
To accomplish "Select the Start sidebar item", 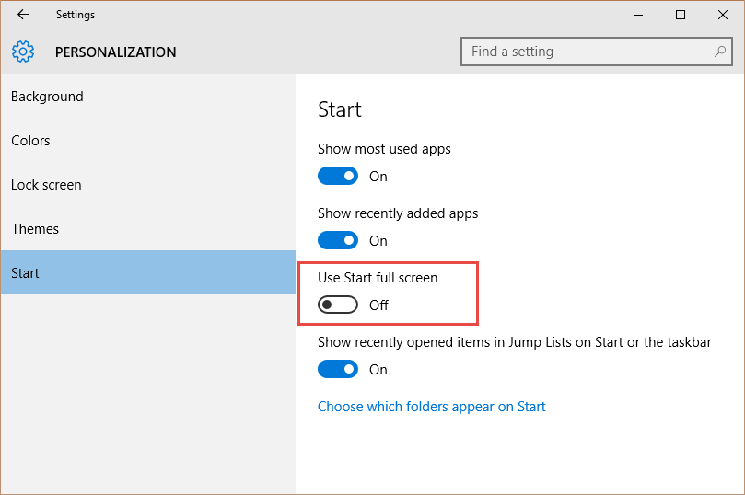I will [148, 273].
